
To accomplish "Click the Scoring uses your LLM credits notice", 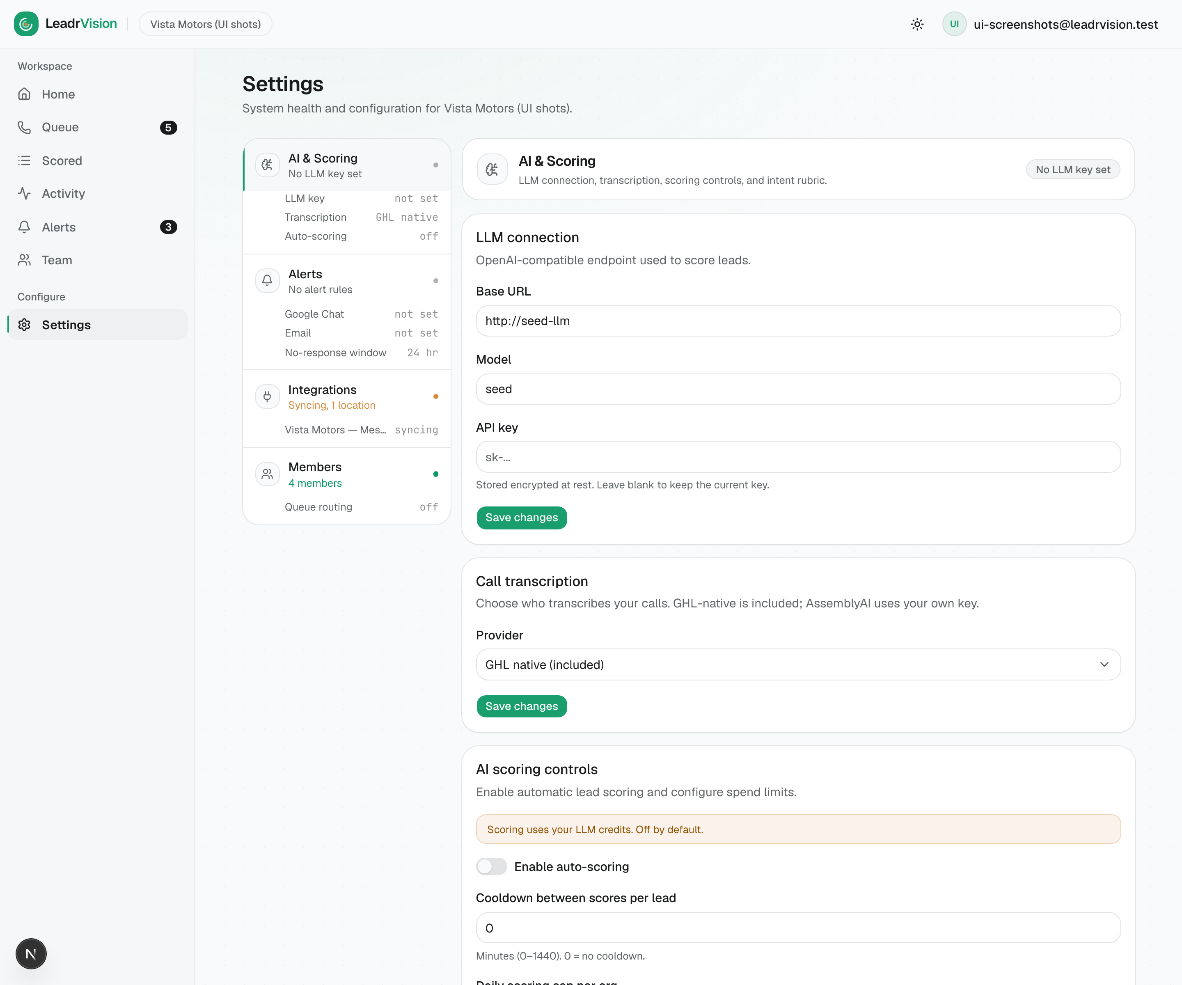I will coord(798,829).
